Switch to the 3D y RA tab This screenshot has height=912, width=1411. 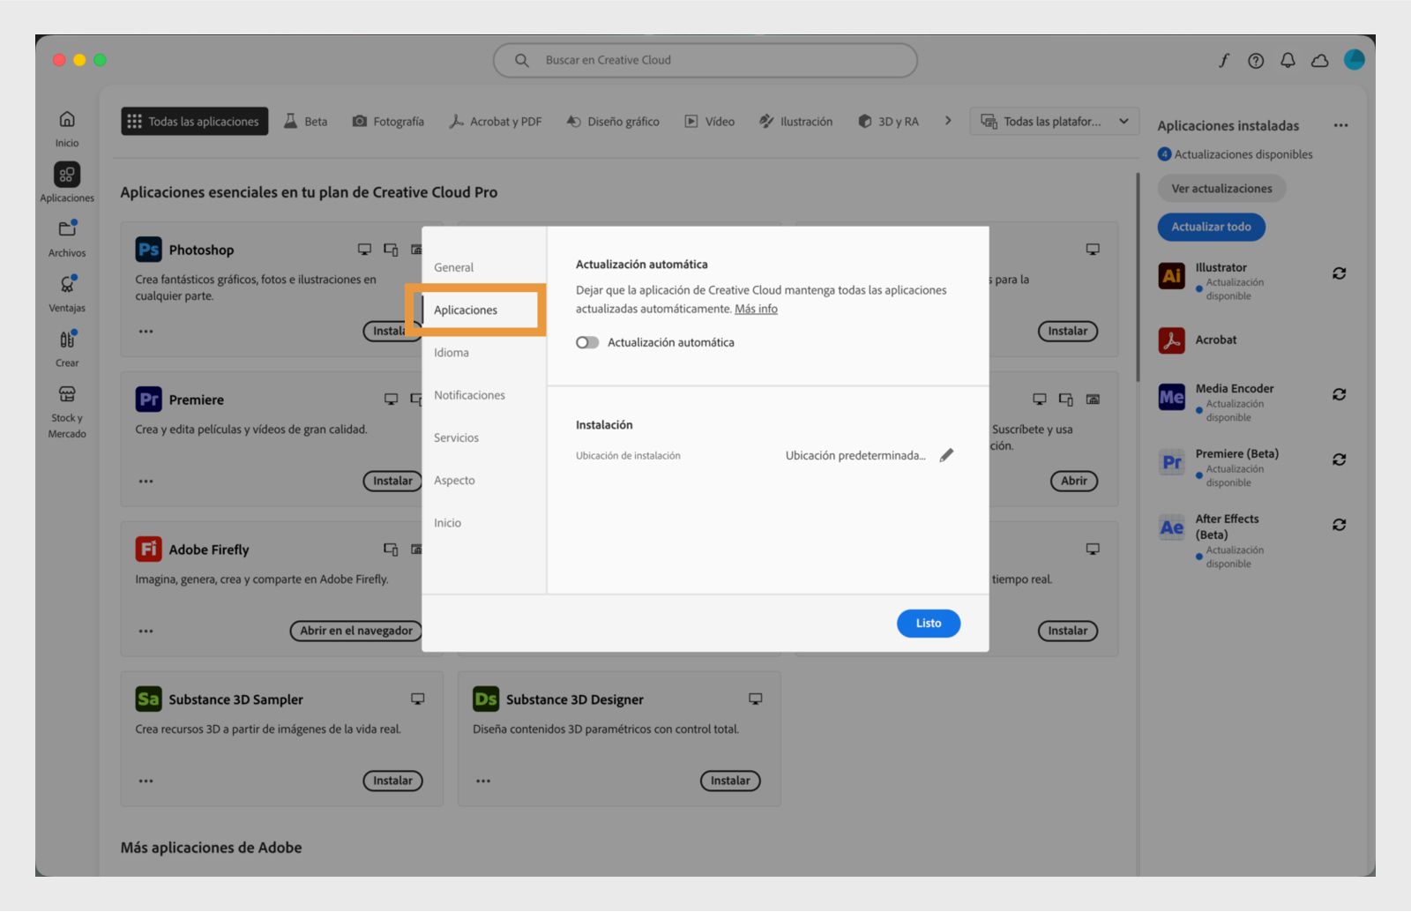point(889,122)
